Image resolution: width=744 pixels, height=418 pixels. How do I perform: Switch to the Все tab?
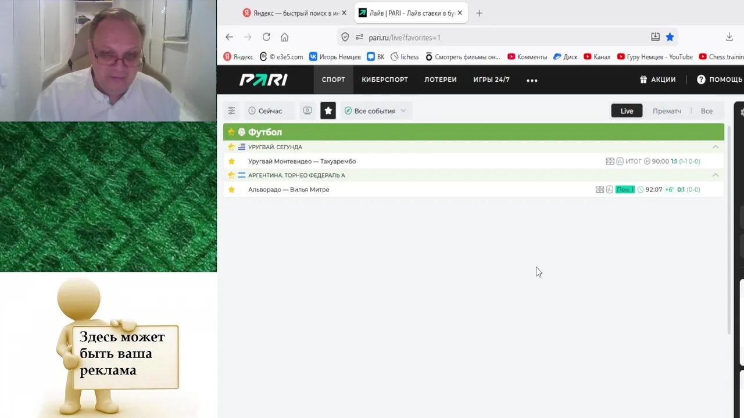[707, 111]
